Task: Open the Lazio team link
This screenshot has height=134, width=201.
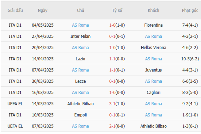Action: 80,59
